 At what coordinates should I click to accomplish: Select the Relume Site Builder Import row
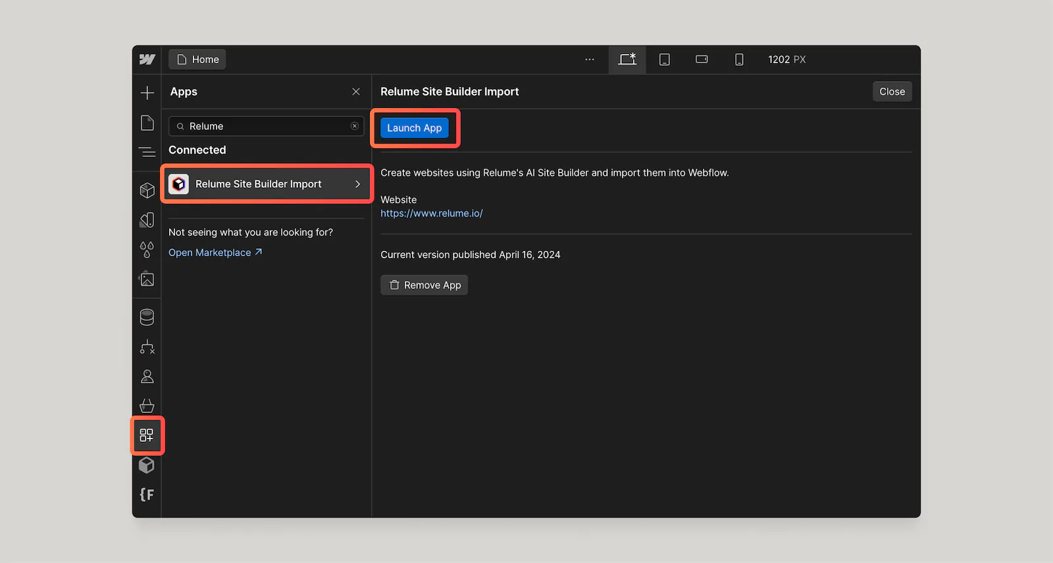(267, 184)
